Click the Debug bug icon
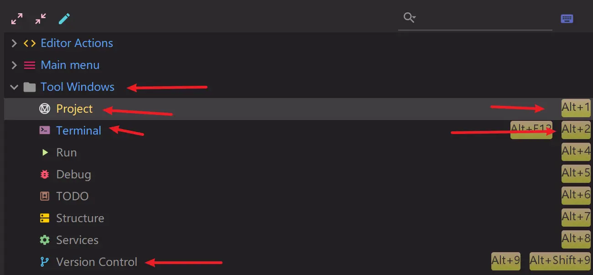The height and width of the screenshot is (275, 593). [x=44, y=174]
